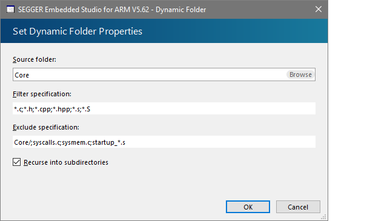Click the "Core" text in Source folder field
Image resolution: width=390 pixels, height=221 pixels.
coord(22,75)
